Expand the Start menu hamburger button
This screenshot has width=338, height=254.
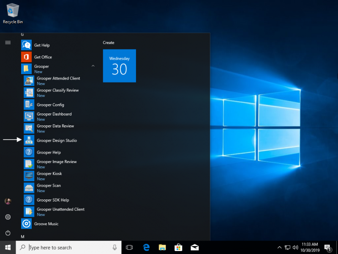[x=8, y=42]
